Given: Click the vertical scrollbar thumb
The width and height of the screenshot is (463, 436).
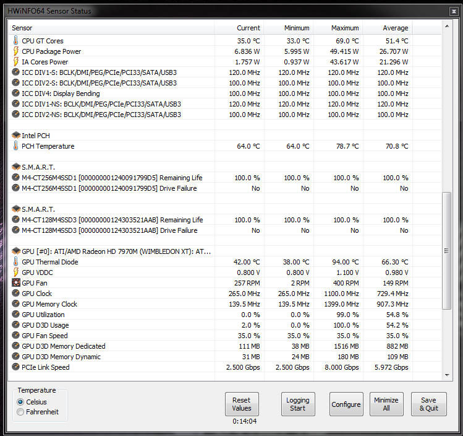Looking at the screenshot, I should pos(447,251).
